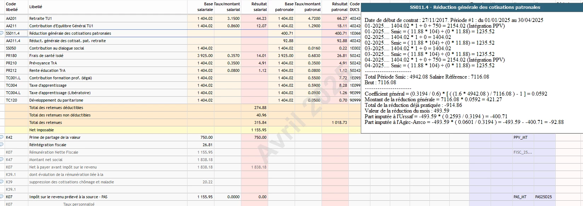Image resolution: width=583 pixels, height=206 pixels.
Task: Open the comment bubble on row SS011.4
Action: (2, 33)
